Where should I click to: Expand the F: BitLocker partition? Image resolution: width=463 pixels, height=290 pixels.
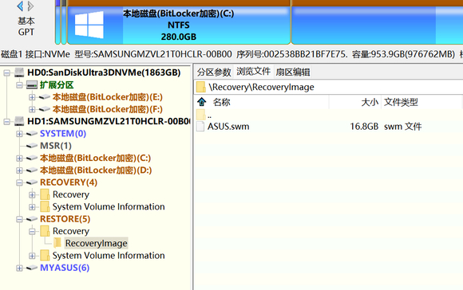pyautogui.click(x=32, y=110)
